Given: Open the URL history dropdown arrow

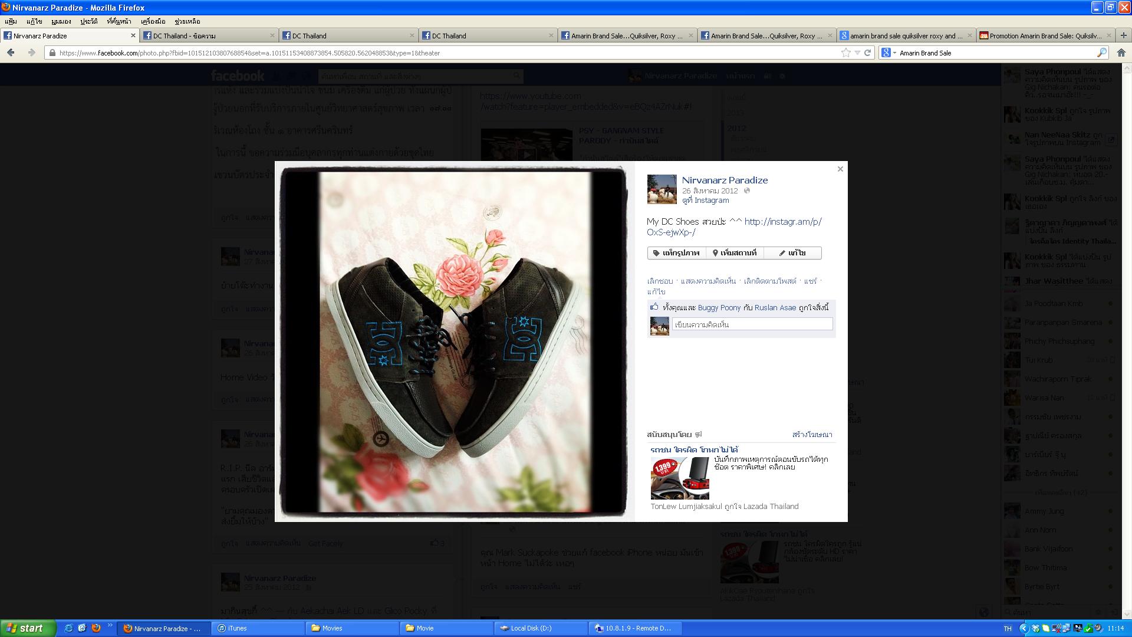Looking at the screenshot, I should [857, 53].
